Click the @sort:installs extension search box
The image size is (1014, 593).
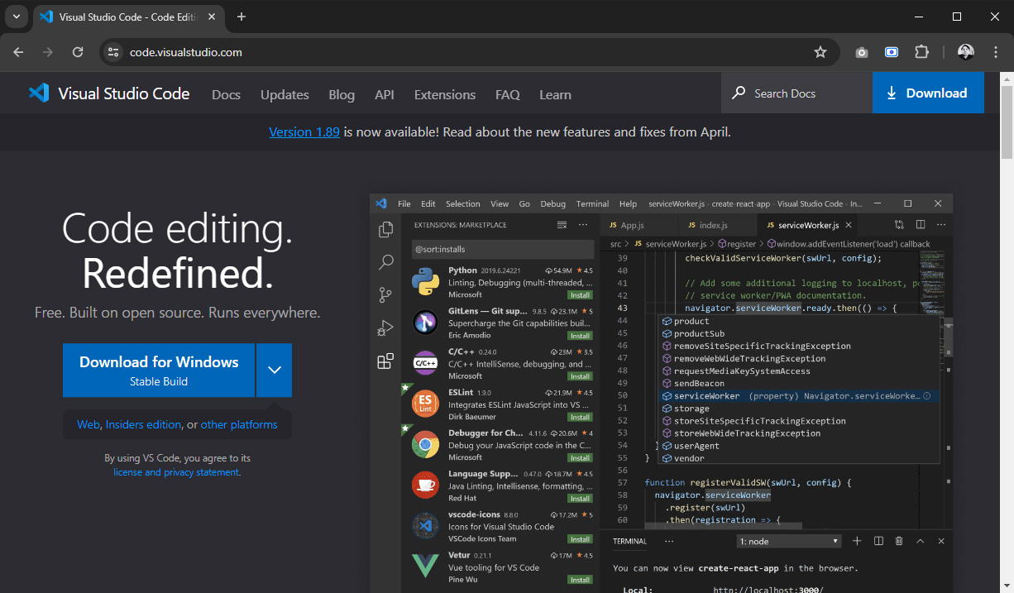(x=503, y=249)
